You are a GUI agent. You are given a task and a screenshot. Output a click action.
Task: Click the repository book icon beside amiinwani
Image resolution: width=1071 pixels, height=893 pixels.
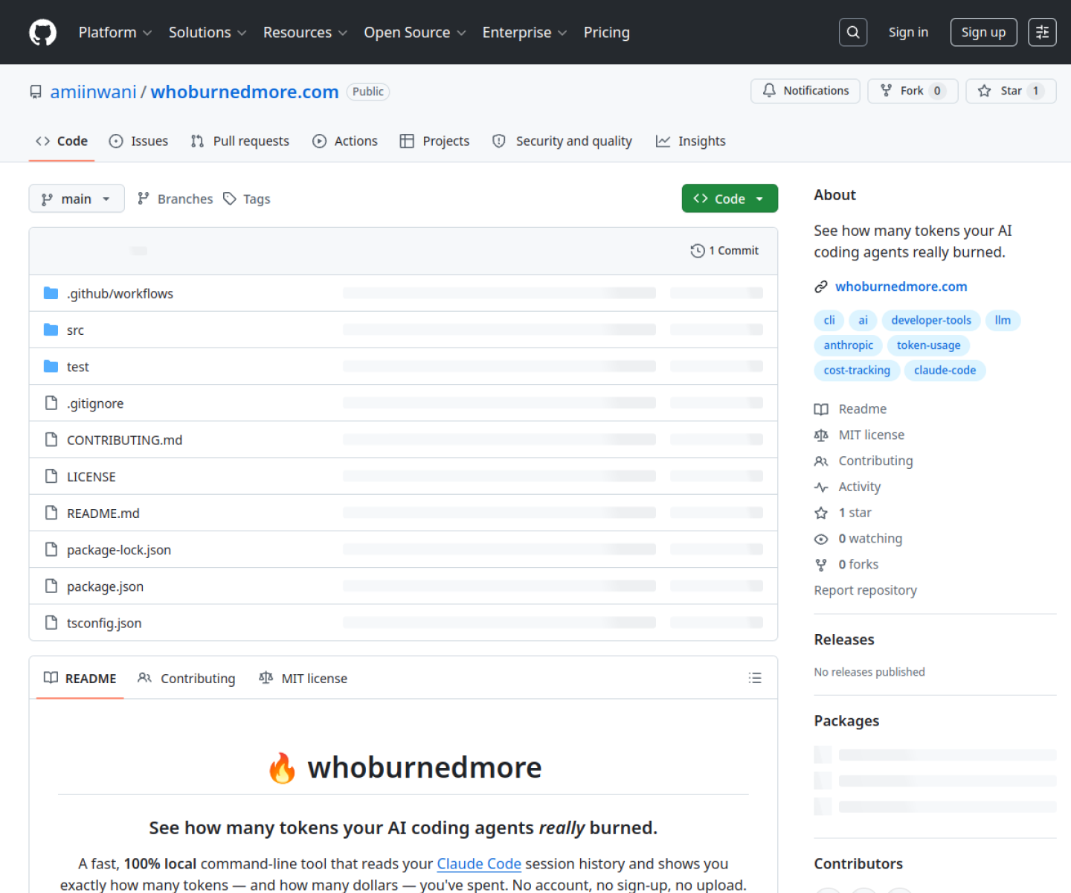(36, 92)
